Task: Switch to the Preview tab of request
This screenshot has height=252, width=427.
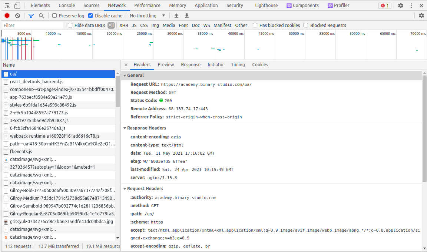Action: 166,65
